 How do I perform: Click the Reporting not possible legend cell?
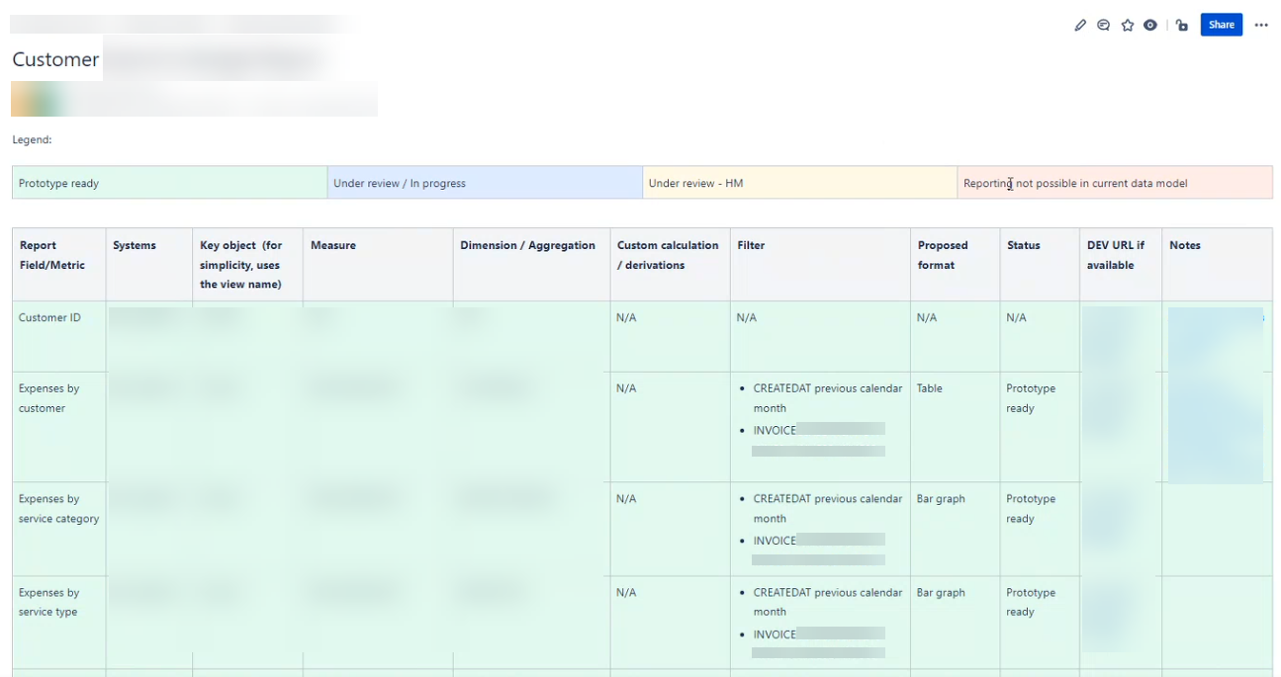pos(1114,183)
